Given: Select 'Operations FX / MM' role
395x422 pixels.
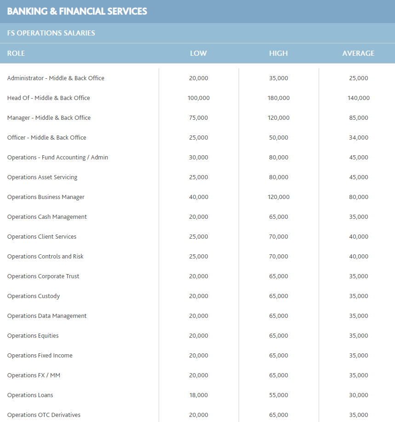Looking at the screenshot, I should click(34, 375).
